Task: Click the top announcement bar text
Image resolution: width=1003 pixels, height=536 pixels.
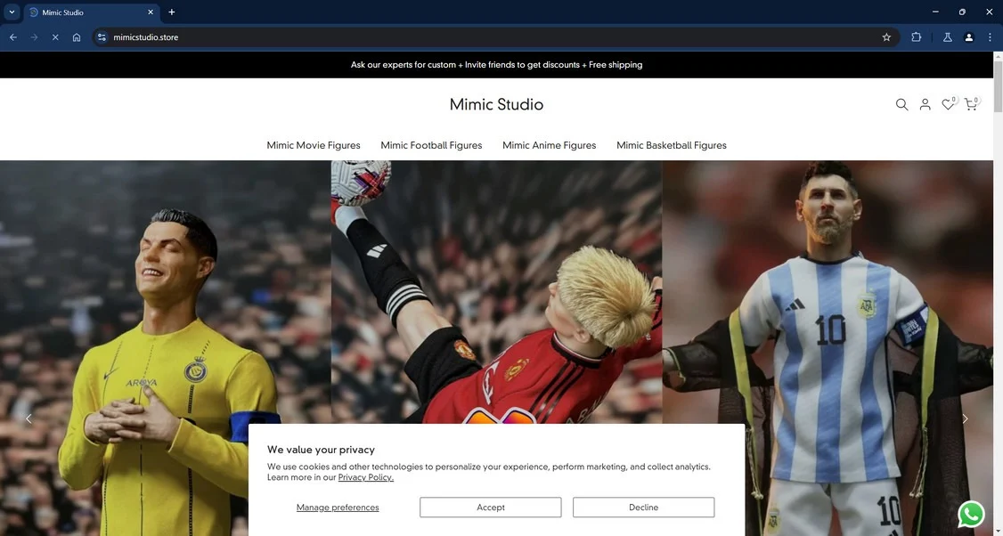Action: [x=496, y=65]
